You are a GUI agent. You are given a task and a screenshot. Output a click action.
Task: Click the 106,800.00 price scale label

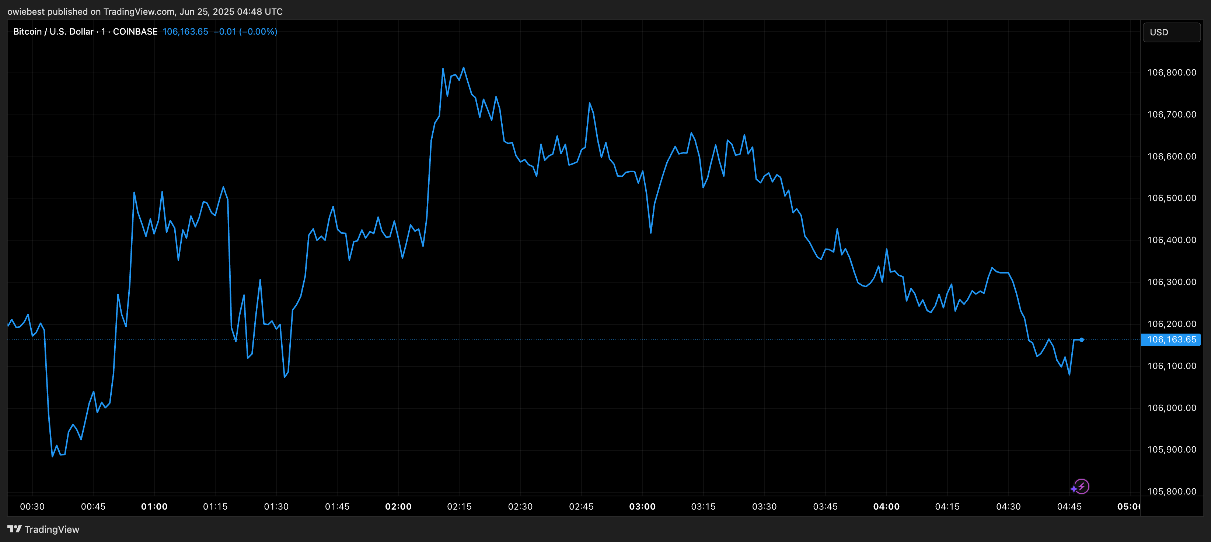point(1172,72)
